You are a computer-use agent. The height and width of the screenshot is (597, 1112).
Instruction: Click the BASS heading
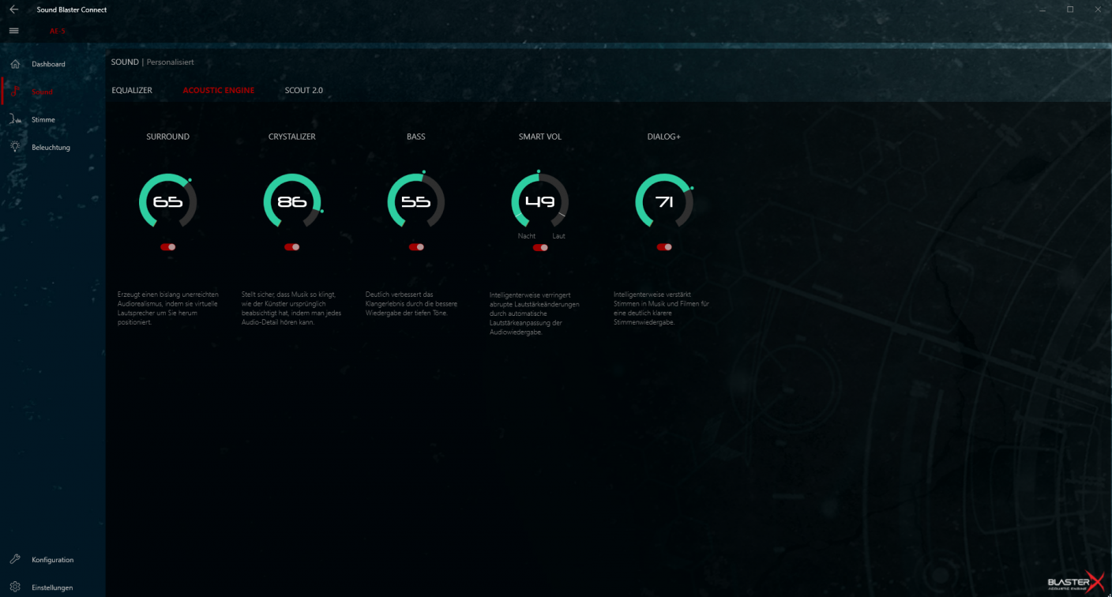point(416,137)
